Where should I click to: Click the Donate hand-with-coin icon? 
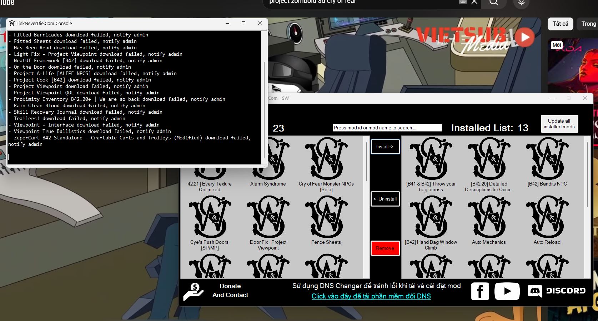tap(194, 291)
